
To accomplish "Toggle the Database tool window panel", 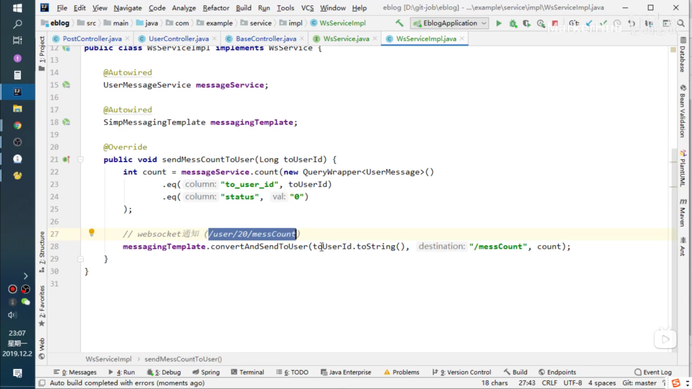I will 683,55.
